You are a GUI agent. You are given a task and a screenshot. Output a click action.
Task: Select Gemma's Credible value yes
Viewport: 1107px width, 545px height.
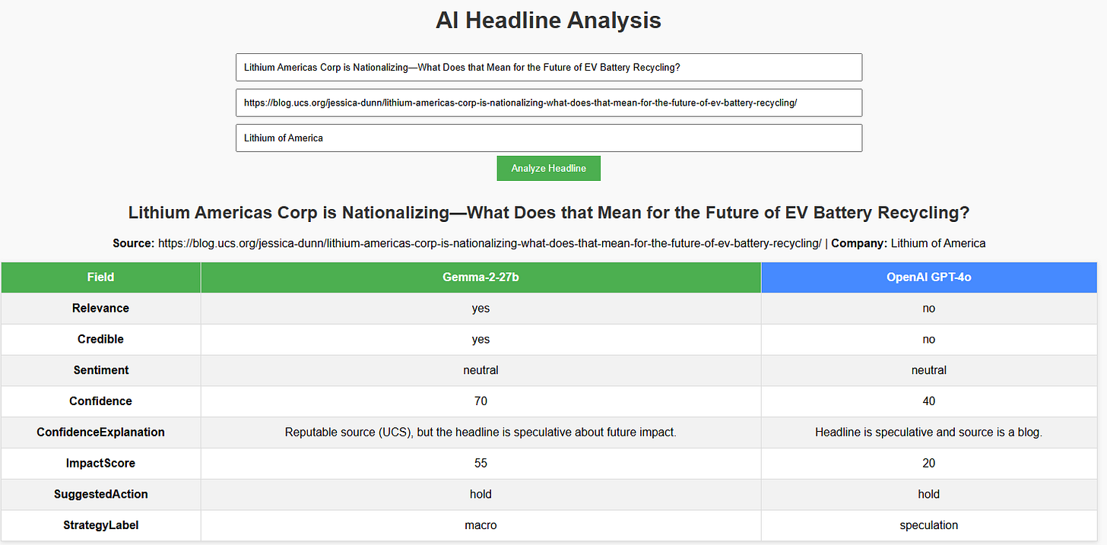pyautogui.click(x=481, y=340)
